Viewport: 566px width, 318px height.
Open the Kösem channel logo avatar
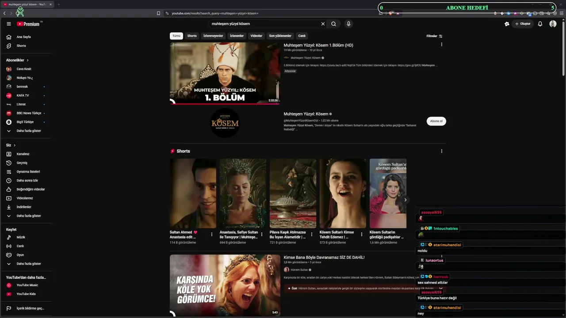tap(225, 122)
